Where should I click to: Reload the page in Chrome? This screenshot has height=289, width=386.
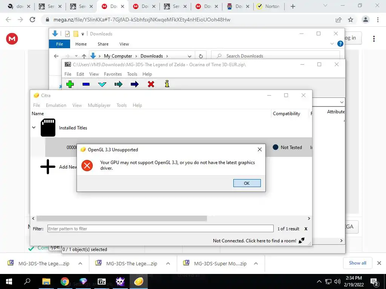click(32, 20)
